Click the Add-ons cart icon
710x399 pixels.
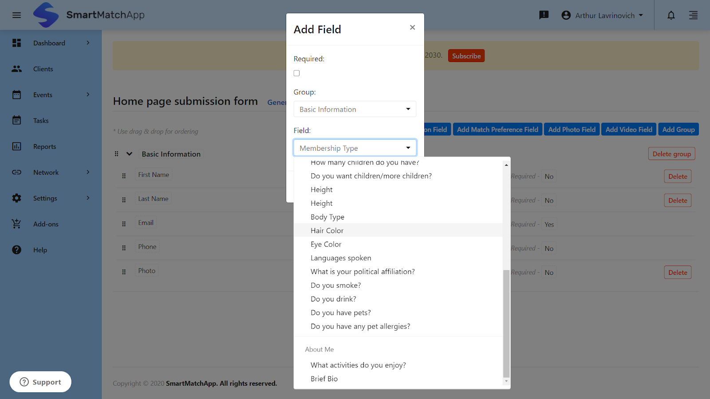point(16,224)
